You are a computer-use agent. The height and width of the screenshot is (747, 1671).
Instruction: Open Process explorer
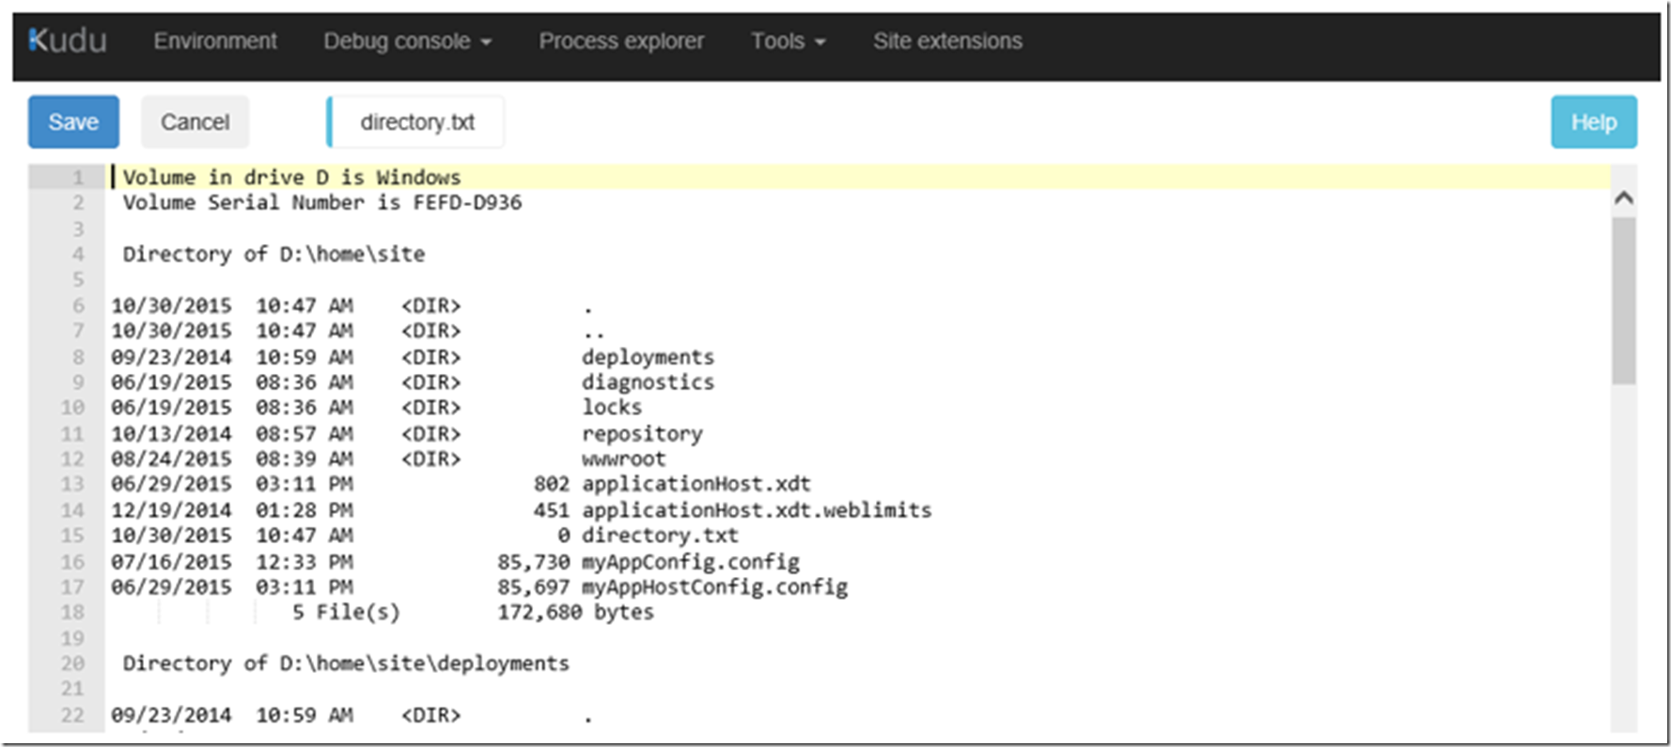click(620, 41)
